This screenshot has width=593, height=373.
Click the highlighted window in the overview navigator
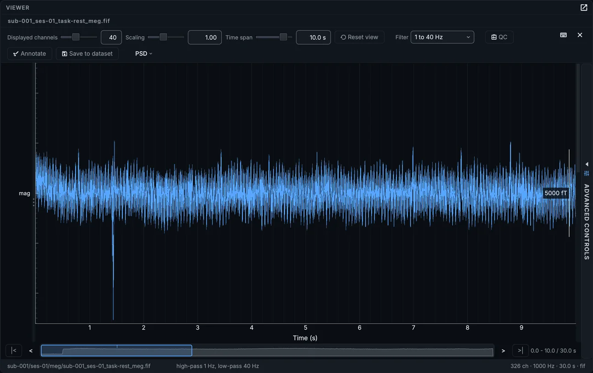[x=116, y=351]
